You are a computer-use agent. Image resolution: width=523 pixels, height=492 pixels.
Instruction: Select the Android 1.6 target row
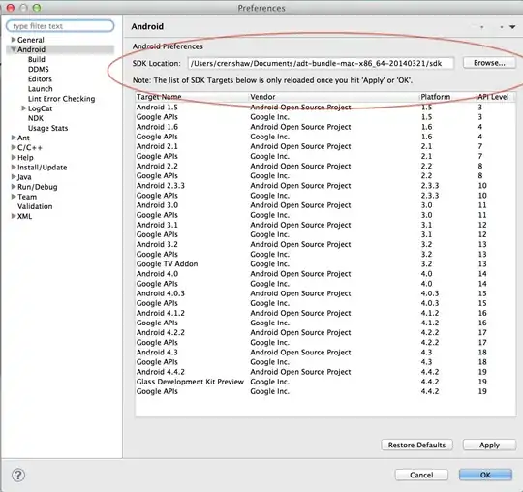coord(325,127)
